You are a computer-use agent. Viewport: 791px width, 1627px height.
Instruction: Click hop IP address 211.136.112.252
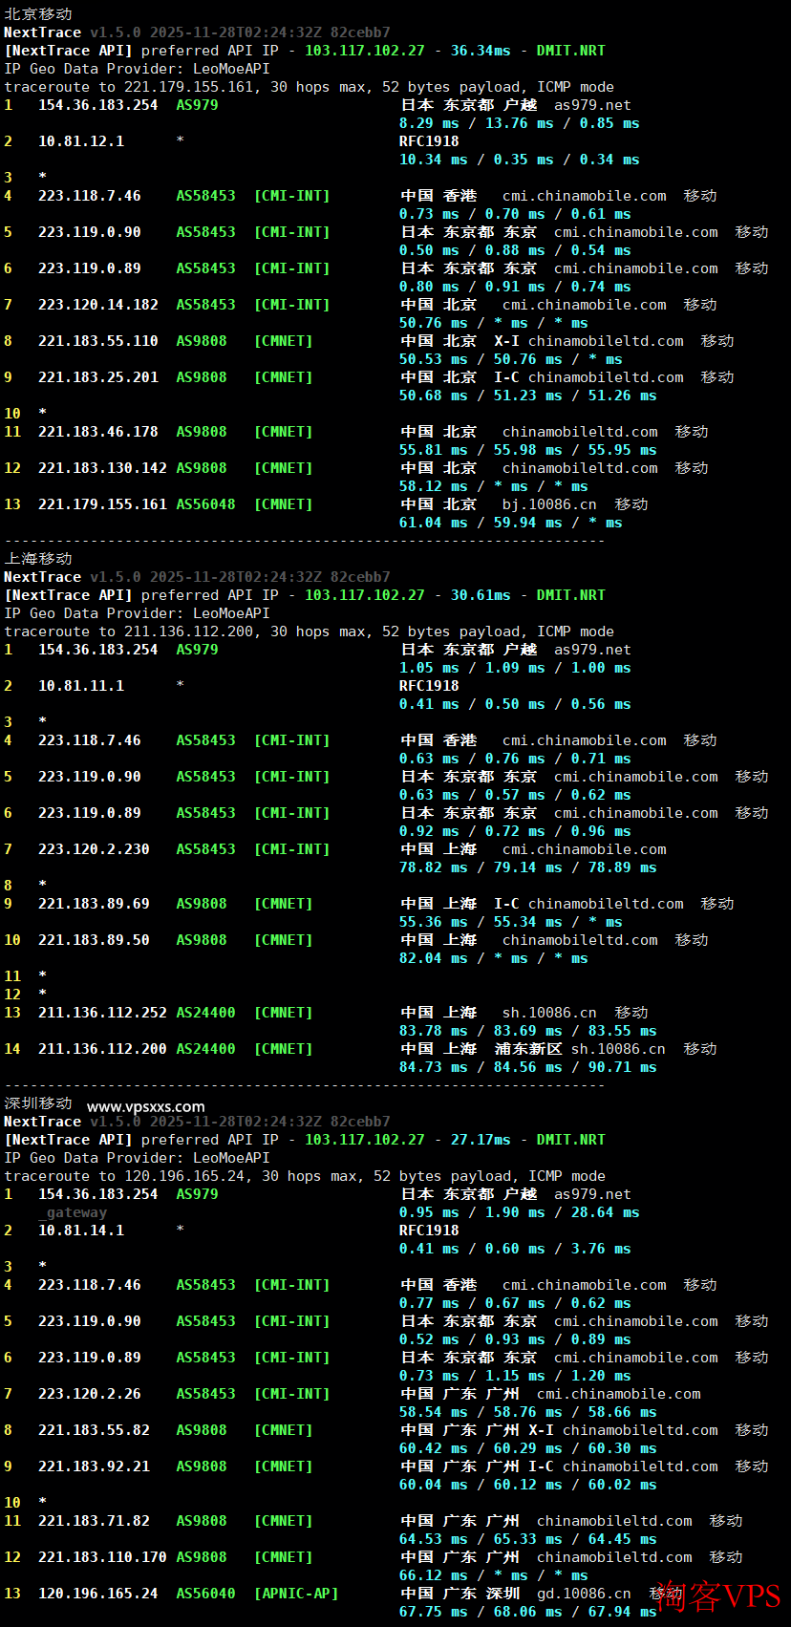pos(102,1013)
